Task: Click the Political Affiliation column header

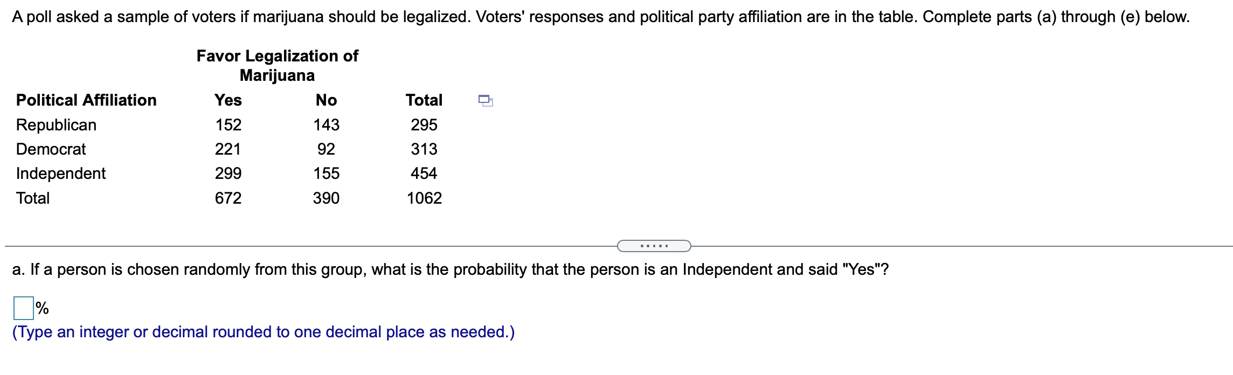Action: click(x=86, y=100)
